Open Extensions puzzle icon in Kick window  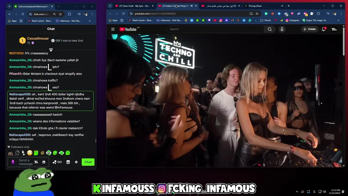coord(69,14)
